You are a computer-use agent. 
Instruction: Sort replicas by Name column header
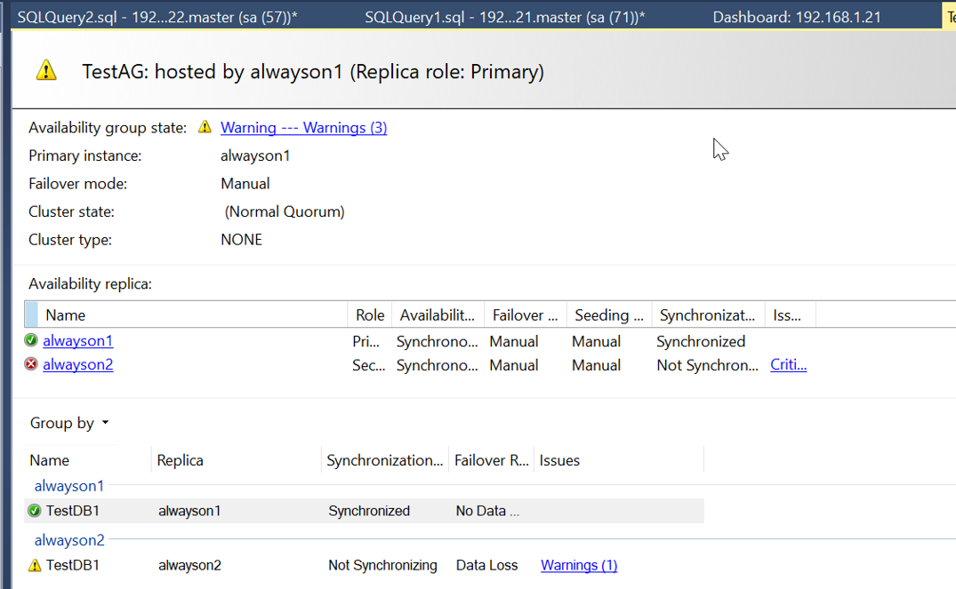(193, 314)
